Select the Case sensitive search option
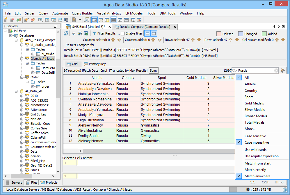Viewport: 290px width, 195px height. (x=255, y=136)
